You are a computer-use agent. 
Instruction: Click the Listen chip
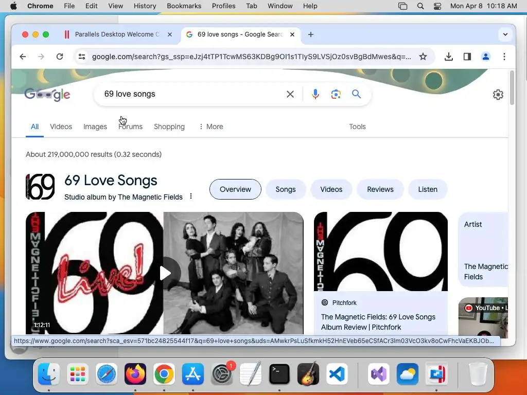pos(428,189)
